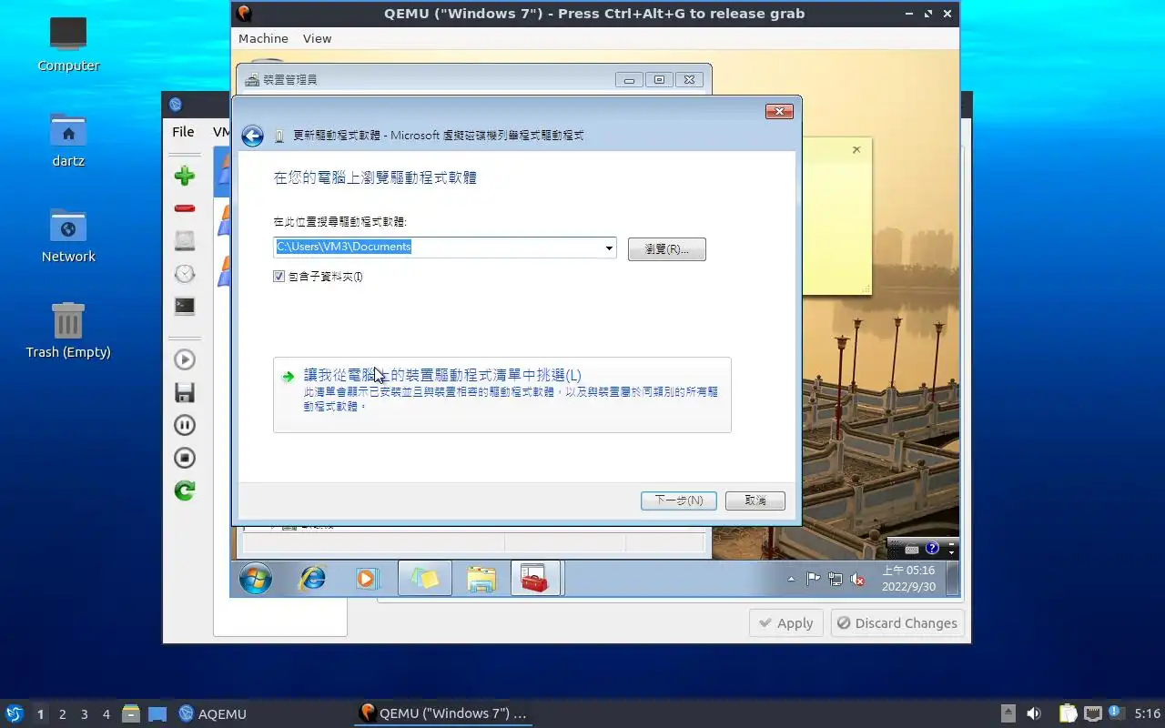Click AQEMU red minus delete VM icon
This screenshot has width=1165, height=728.
(185, 208)
